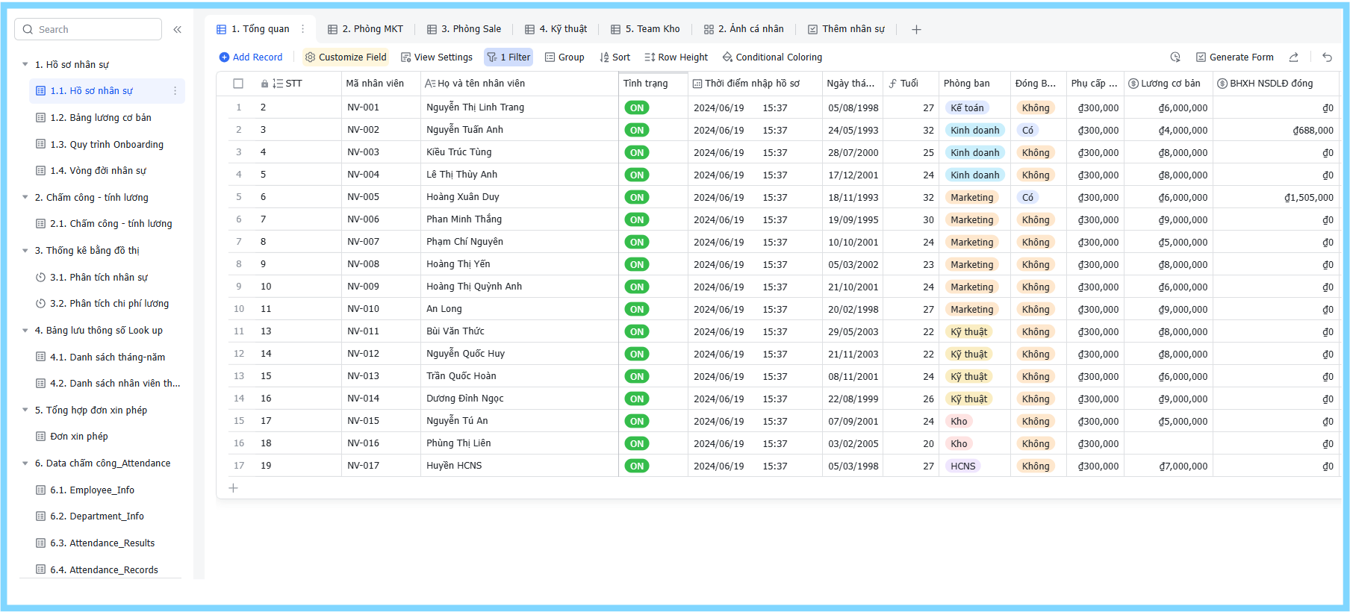Click gallery icon on 2. Ảnh cá nhân tab
Screen dimensions: 1350x612
click(709, 30)
